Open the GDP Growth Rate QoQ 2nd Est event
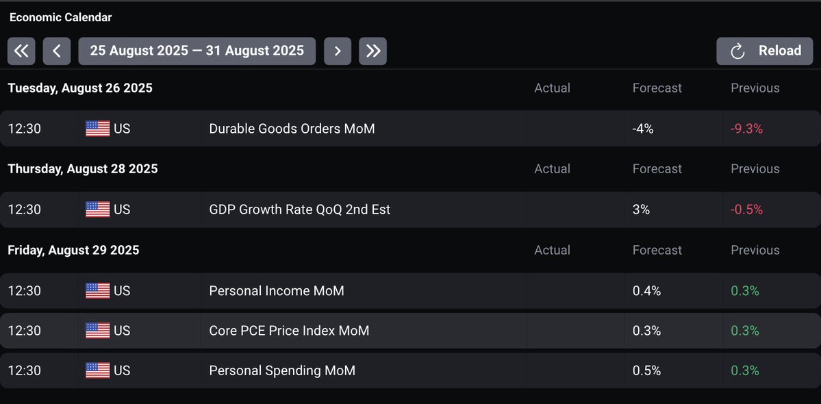The height and width of the screenshot is (404, 821). (299, 210)
